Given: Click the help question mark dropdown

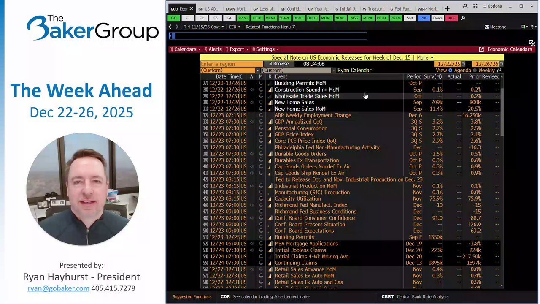Looking at the screenshot, I should coord(533,27).
